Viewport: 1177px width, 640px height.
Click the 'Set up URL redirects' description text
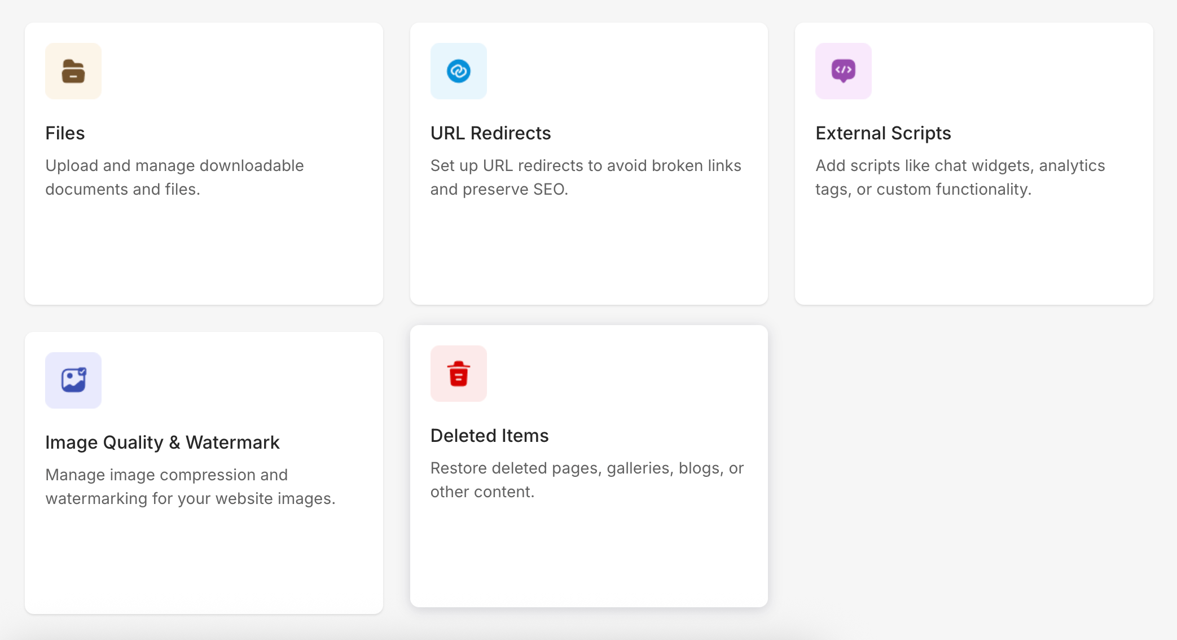[585, 177]
